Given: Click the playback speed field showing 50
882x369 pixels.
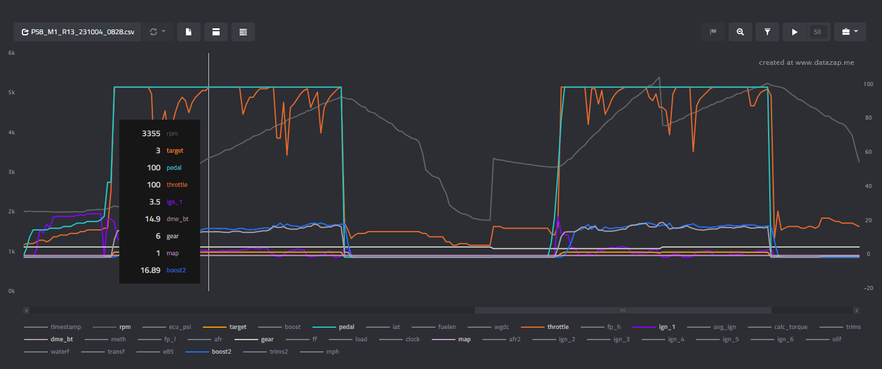Looking at the screenshot, I should (818, 32).
